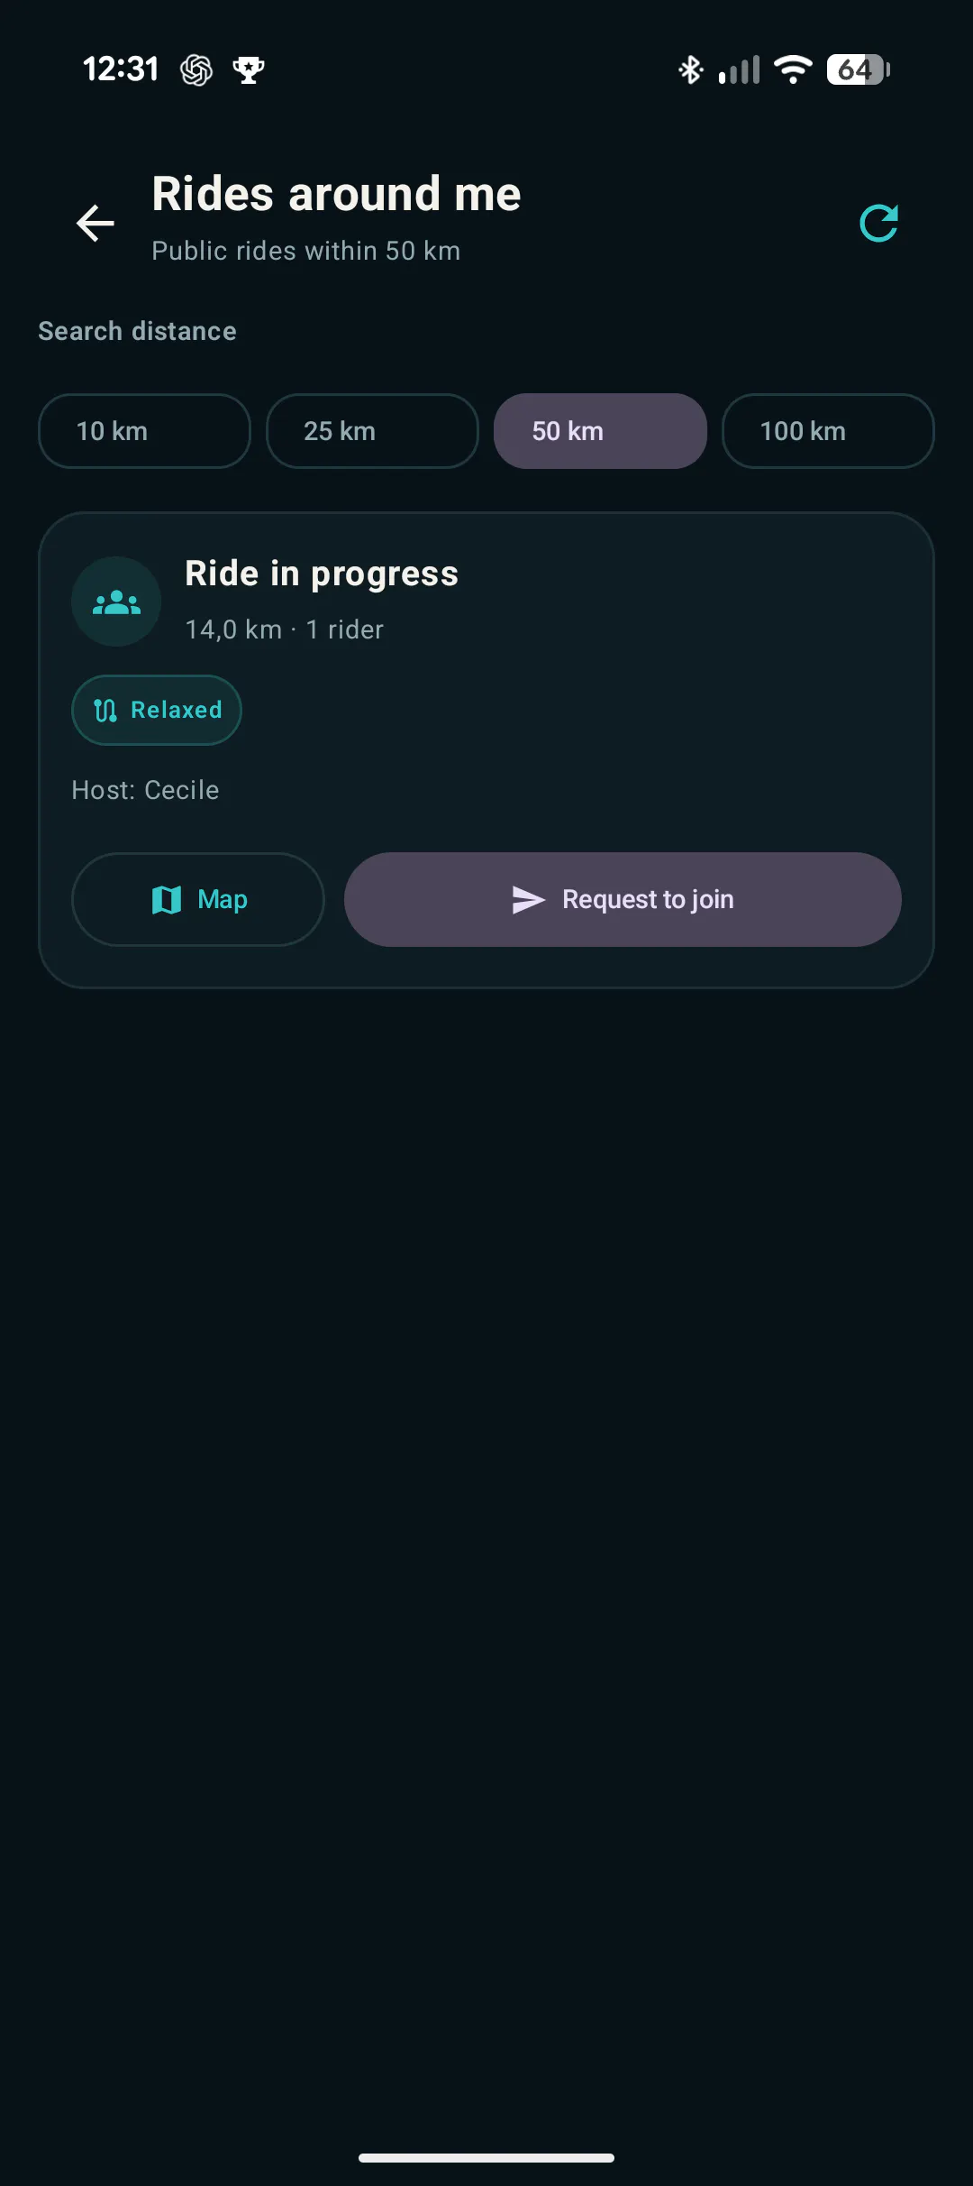
Task: Select the 10 km search distance
Action: [144, 431]
